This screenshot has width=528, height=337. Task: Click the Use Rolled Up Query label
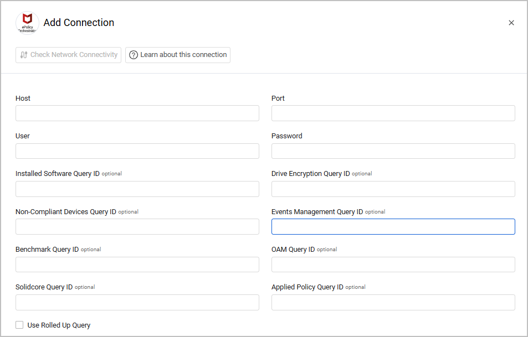pos(59,325)
